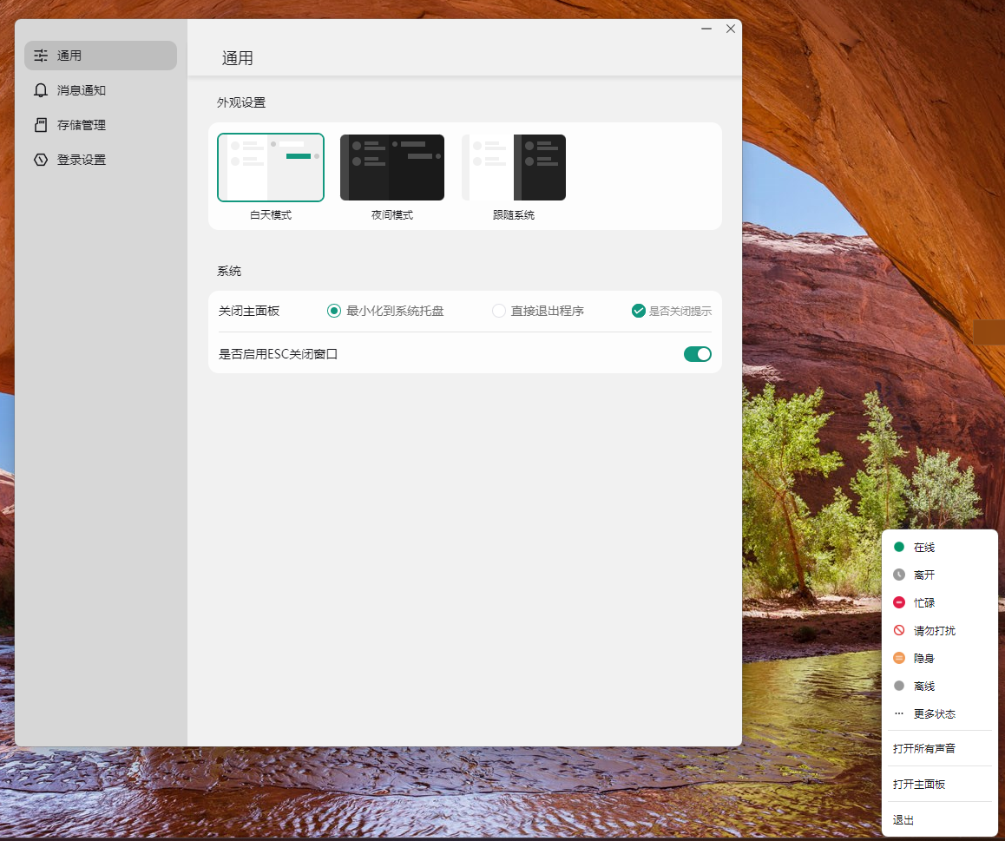Select 打开主面板 in tray menu
Viewport: 1005px width, 841px height.
click(940, 784)
